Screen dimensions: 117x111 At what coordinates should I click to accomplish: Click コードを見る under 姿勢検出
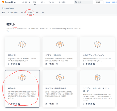pos(12,104)
